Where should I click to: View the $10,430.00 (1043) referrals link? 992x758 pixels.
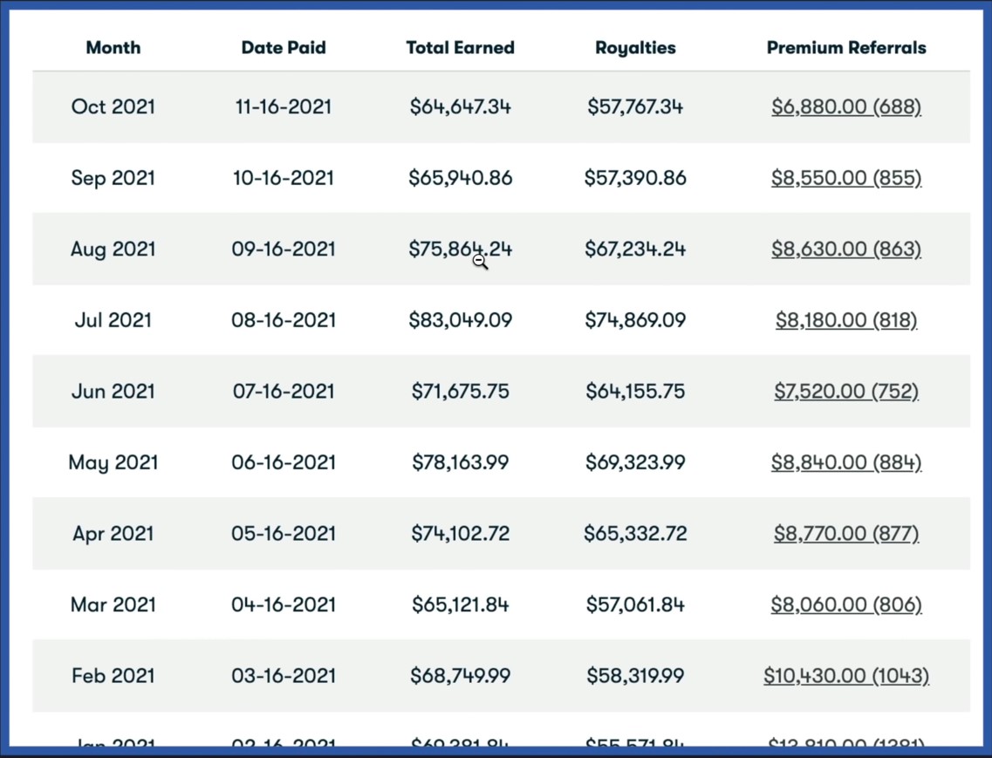(846, 676)
